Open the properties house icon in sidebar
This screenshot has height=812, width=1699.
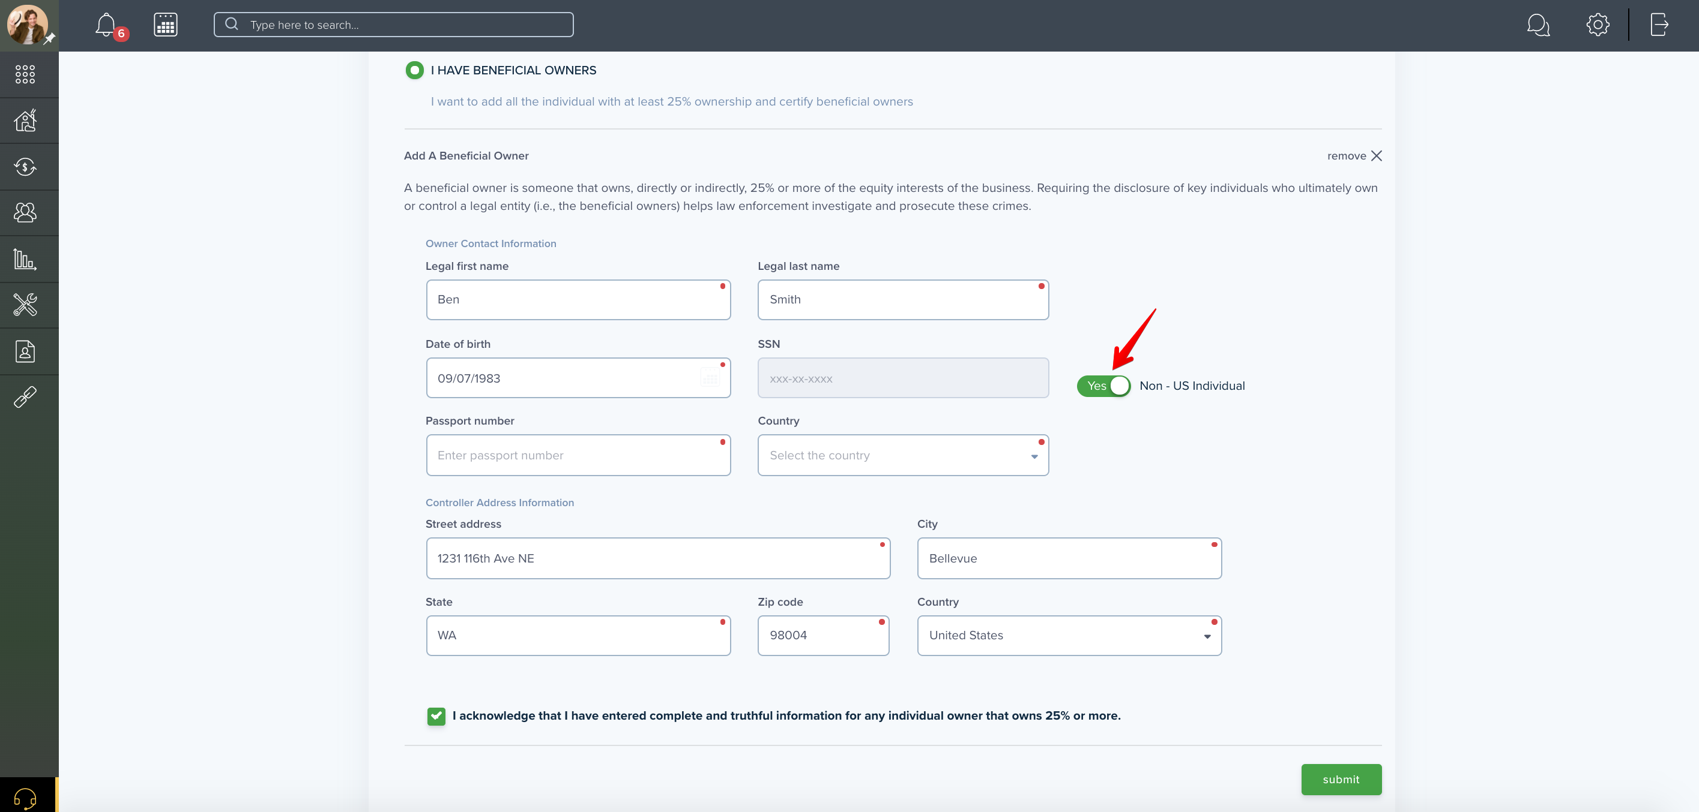25,121
